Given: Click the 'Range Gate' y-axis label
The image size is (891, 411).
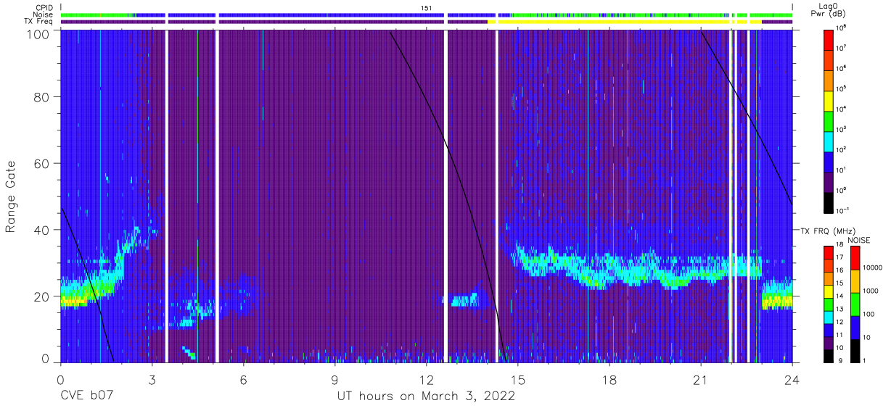Looking at the screenshot, I should 11,197.
